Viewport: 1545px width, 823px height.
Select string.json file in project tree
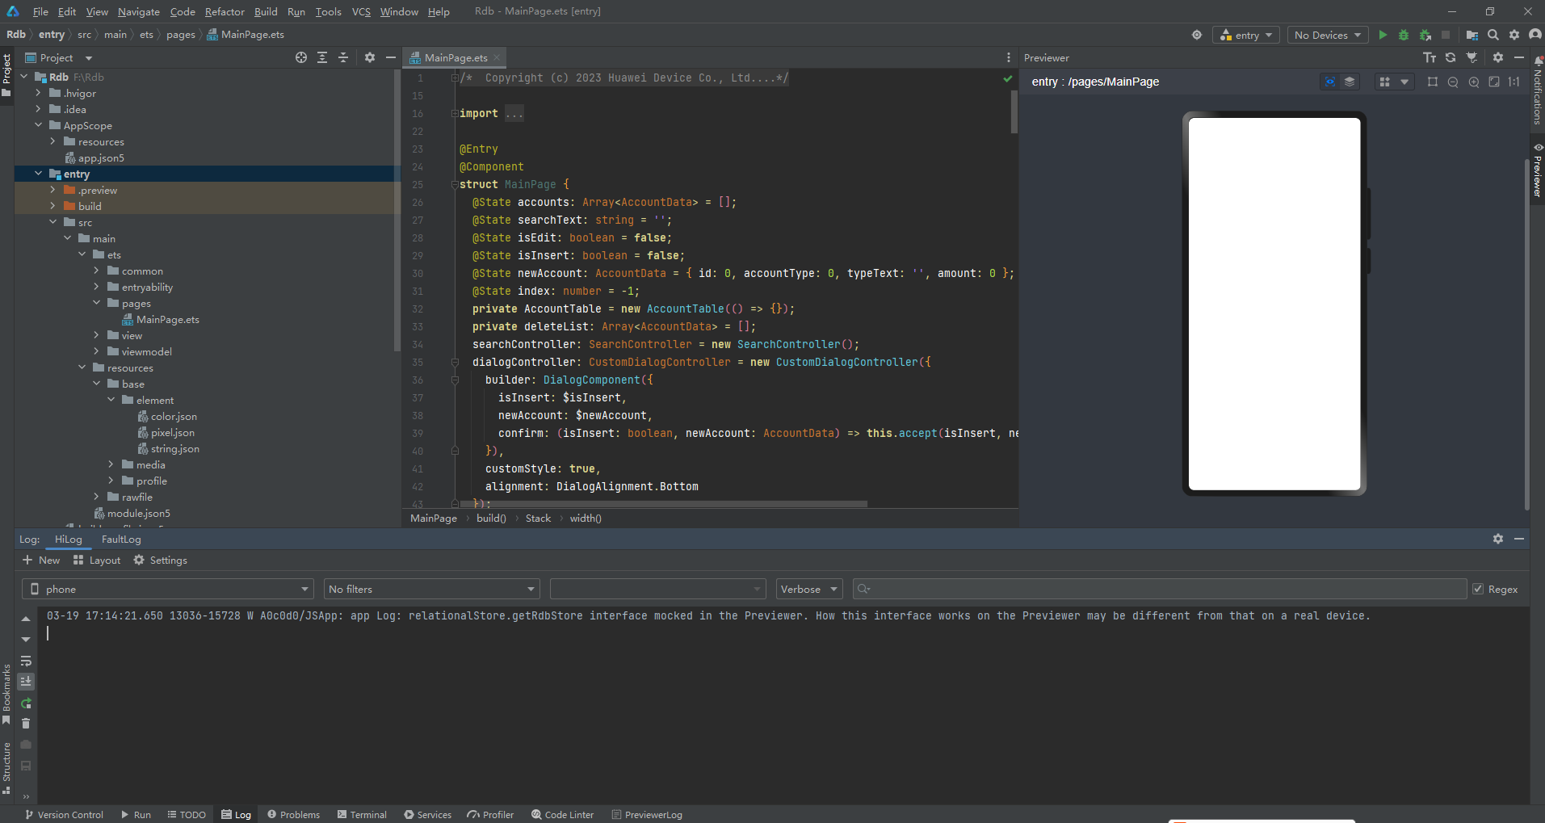coord(174,448)
